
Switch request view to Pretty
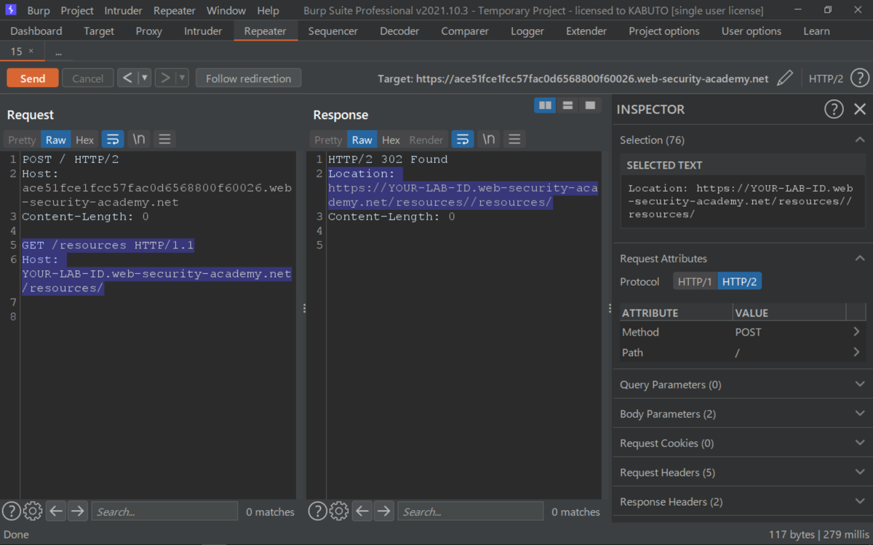22,140
